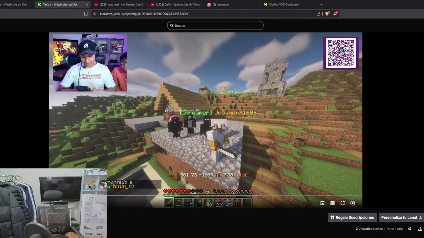
Task: Click the dashed-circle play icon
Action: [353, 203]
